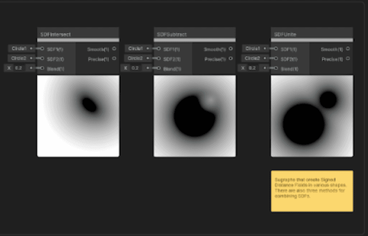Click the SDFUnite preview with two circles
This screenshot has height=236, width=368.
[312, 116]
